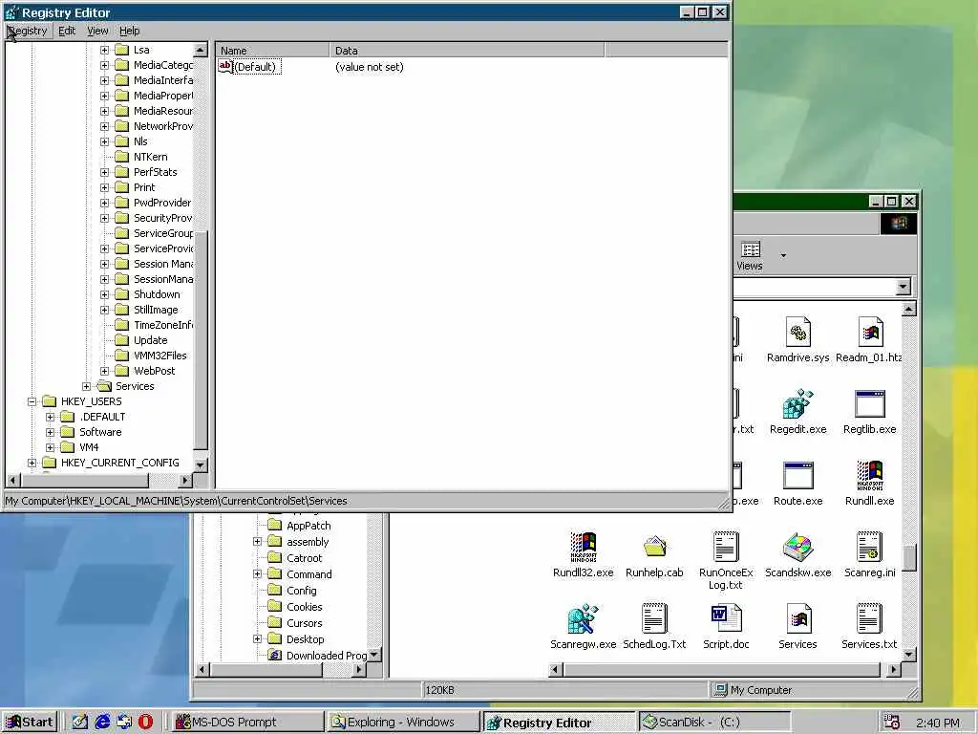The image size is (978, 734).
Task: Expand the Command folder in Explorer tree
Action: tap(257, 574)
